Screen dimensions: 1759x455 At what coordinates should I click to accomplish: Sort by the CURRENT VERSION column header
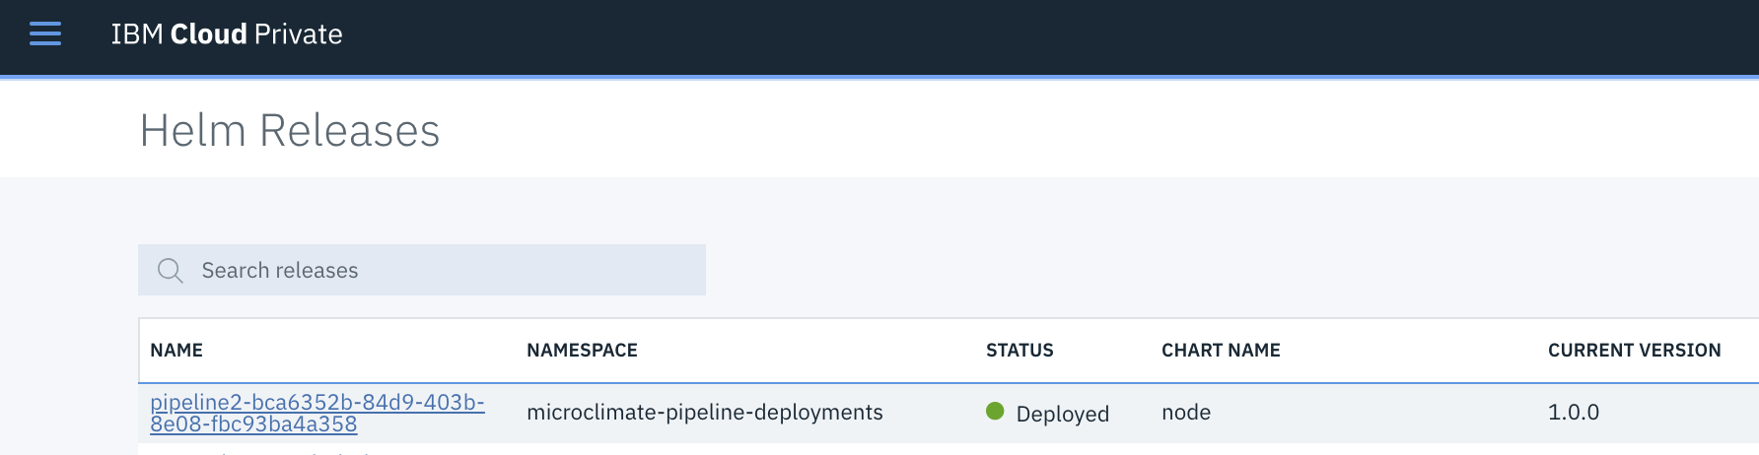click(1634, 351)
